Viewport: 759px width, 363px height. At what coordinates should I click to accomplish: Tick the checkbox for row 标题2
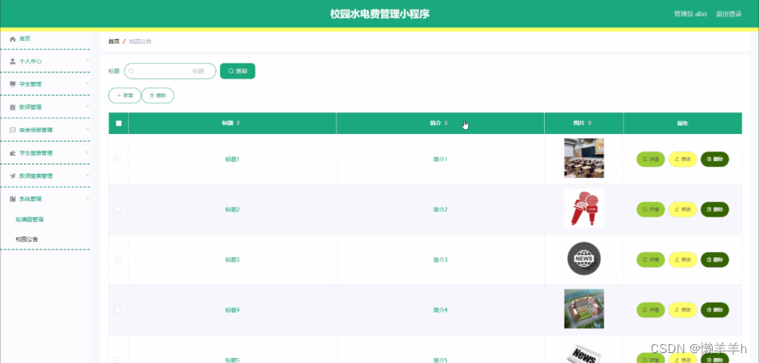(117, 209)
